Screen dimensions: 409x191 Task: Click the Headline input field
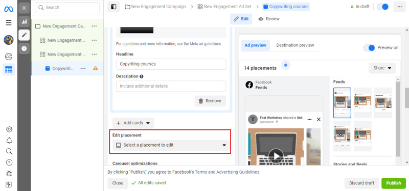(171, 64)
